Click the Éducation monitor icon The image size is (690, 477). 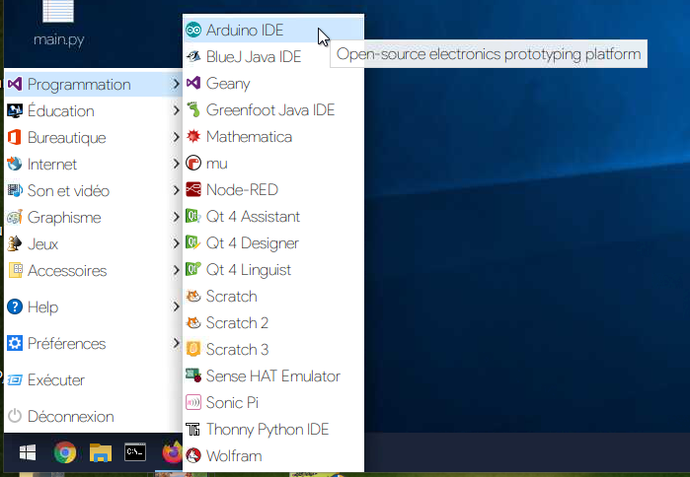tap(15, 110)
